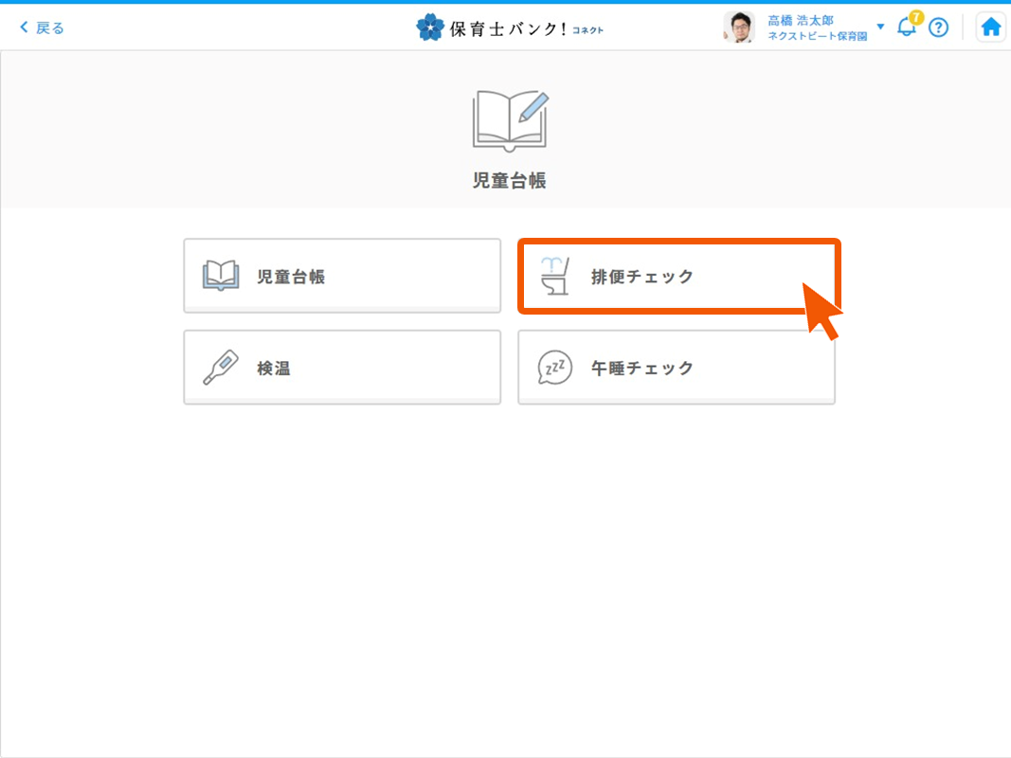This screenshot has width=1011, height=758.
Task: Click the large book and pencil icon
Action: [x=510, y=120]
